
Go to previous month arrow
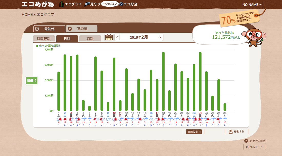click(x=117, y=37)
